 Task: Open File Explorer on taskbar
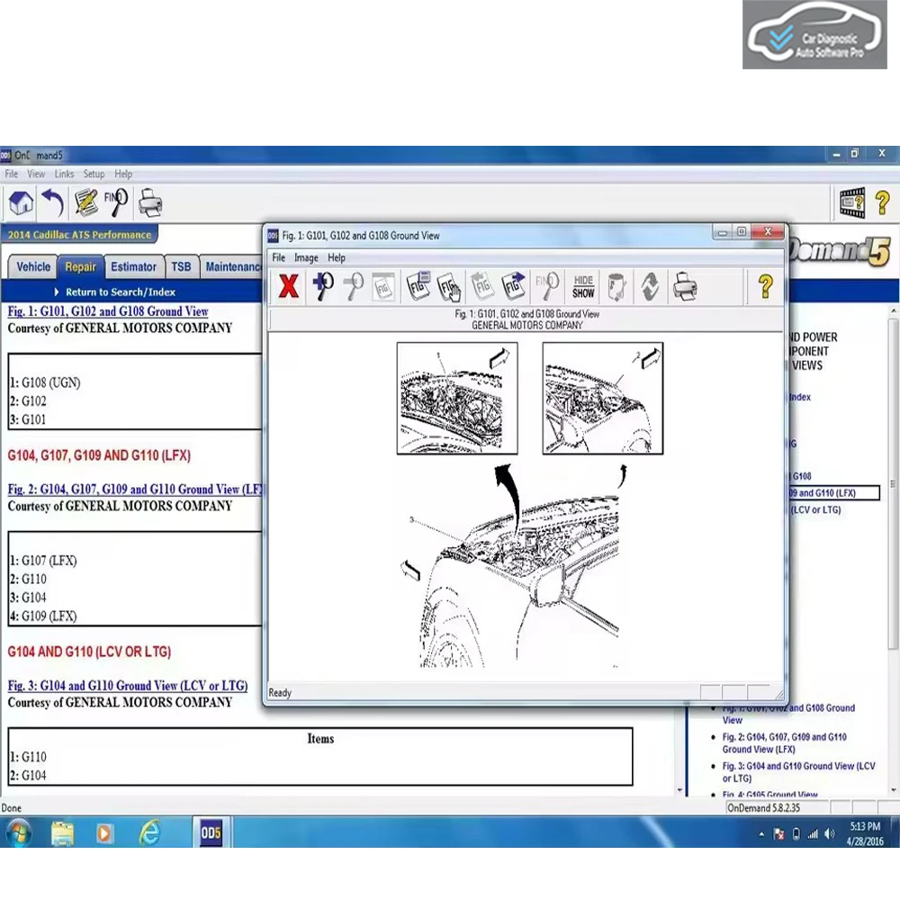coord(62,832)
